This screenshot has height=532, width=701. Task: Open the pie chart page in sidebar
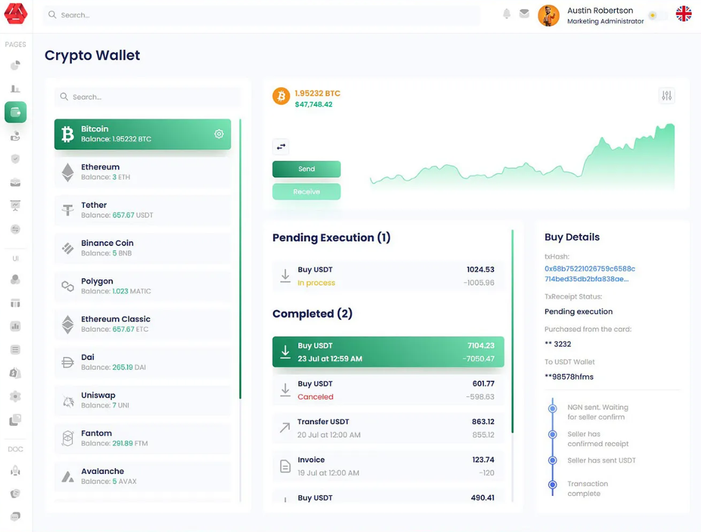tap(16, 66)
